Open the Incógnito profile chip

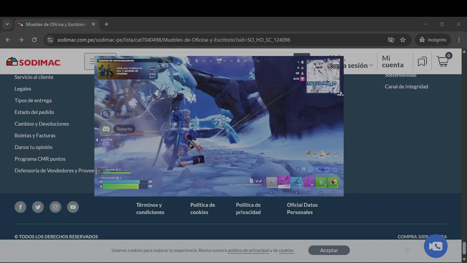(x=433, y=40)
